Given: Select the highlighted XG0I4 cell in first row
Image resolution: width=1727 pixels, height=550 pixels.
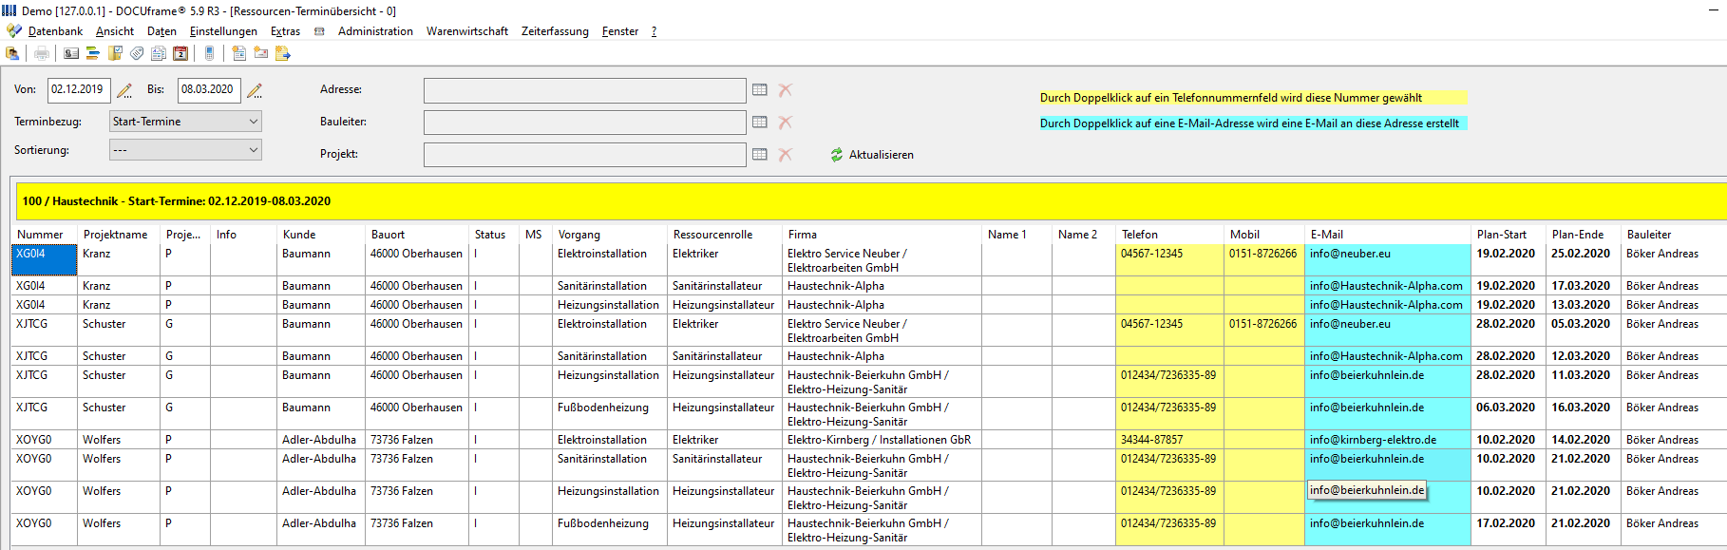Looking at the screenshot, I should (x=44, y=260).
